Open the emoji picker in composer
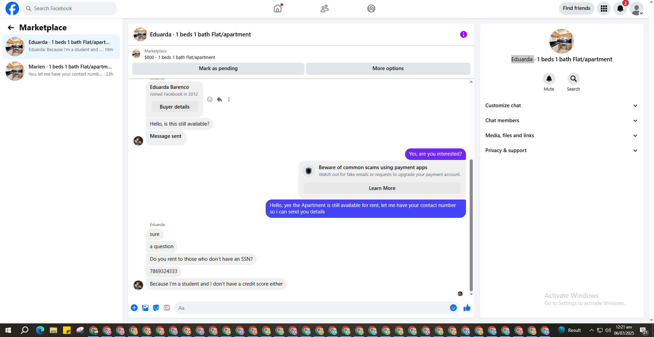Viewport: 654px width, 337px height. click(x=453, y=308)
